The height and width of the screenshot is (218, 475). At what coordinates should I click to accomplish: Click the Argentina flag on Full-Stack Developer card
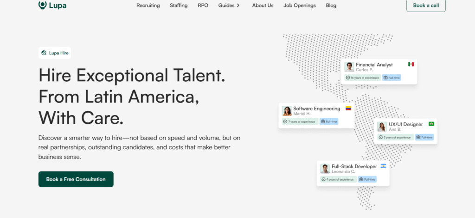pyautogui.click(x=383, y=166)
